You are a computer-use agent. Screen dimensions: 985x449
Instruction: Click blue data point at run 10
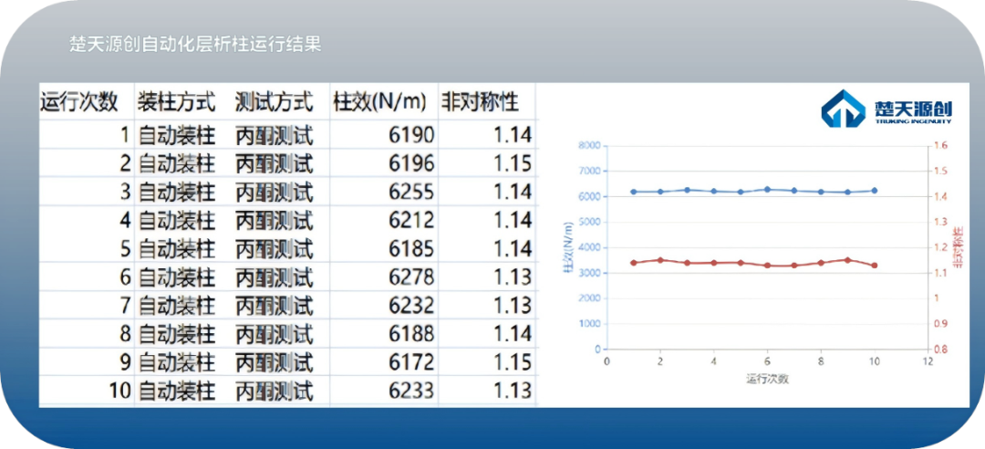tap(874, 191)
